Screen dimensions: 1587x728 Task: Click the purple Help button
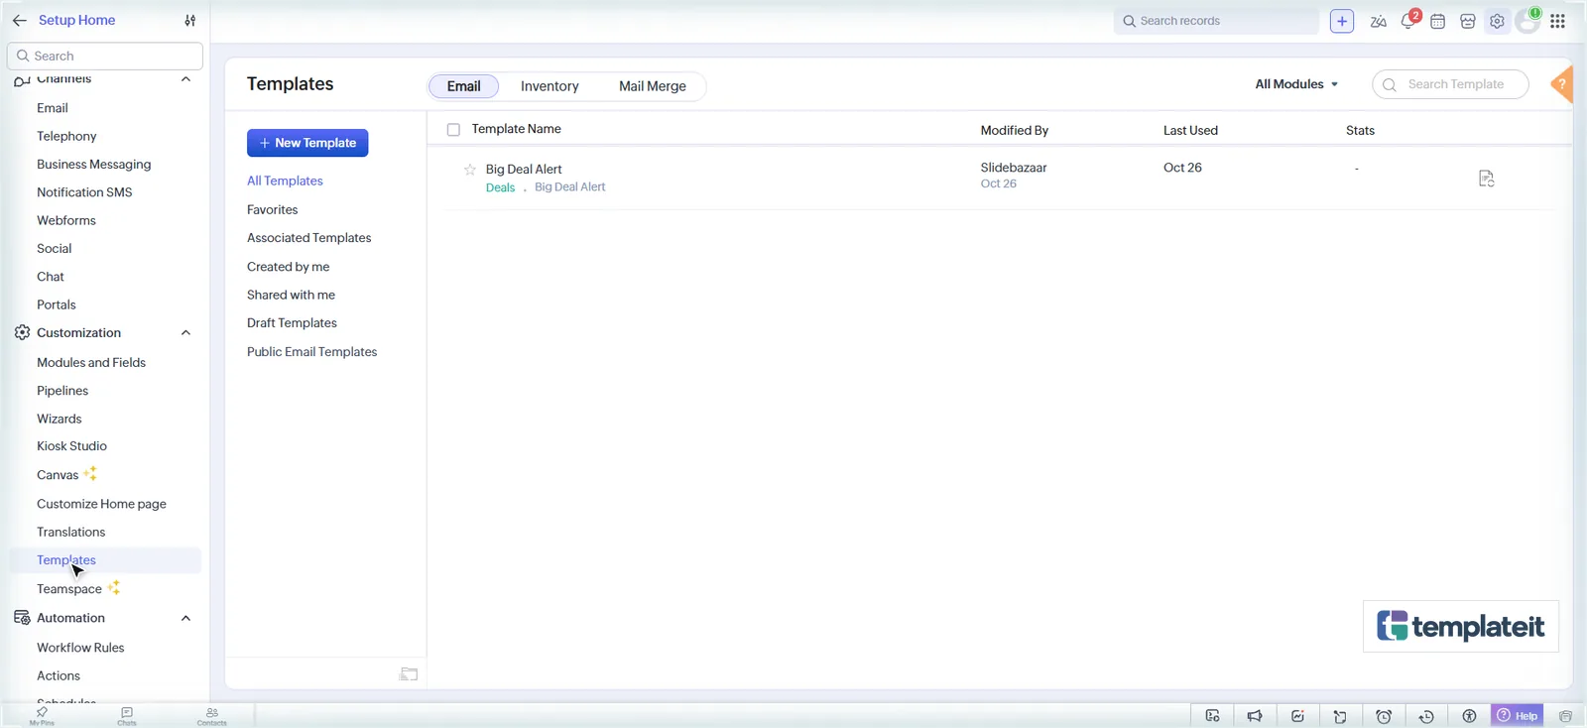coord(1518,715)
